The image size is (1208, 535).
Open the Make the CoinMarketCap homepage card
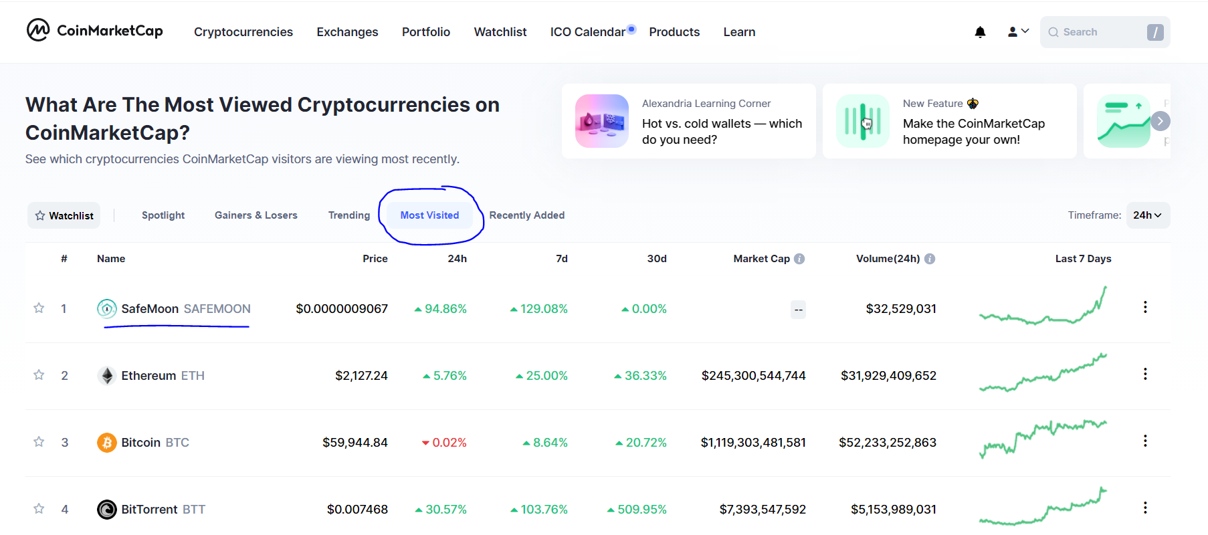pos(950,121)
